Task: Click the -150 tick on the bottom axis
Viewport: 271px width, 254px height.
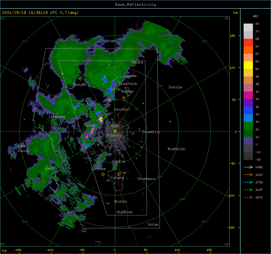Action: pos(18,250)
